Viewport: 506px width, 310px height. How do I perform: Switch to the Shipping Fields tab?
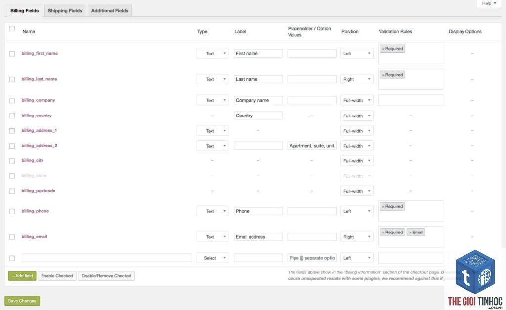pos(65,11)
